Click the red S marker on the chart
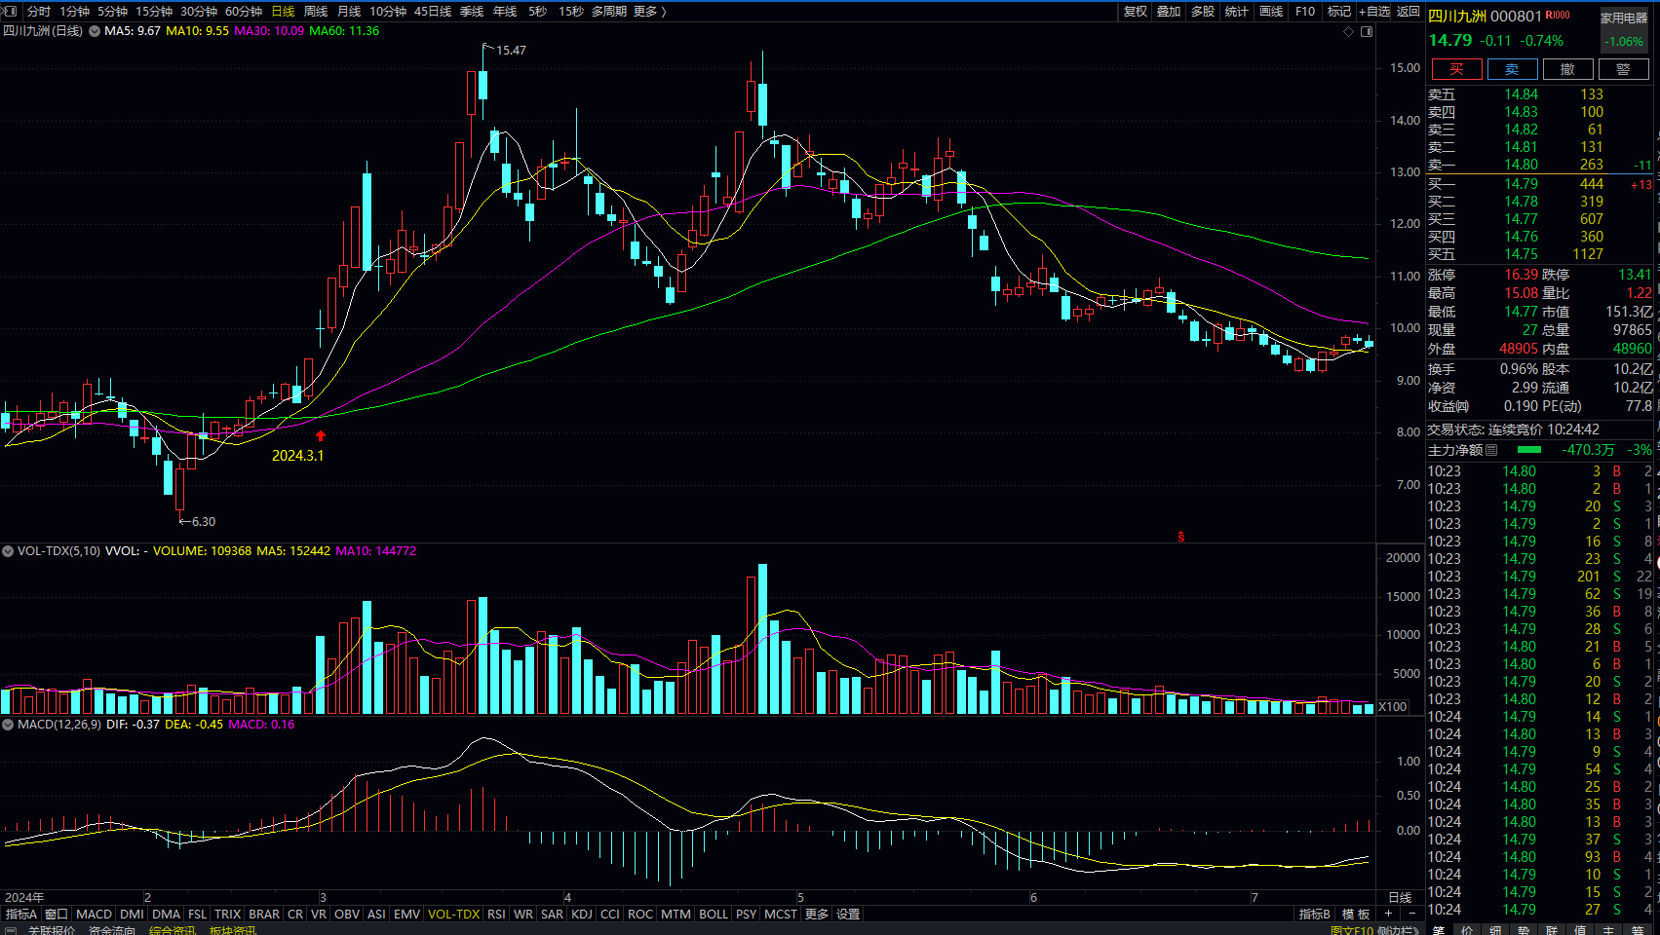The image size is (1660, 935). pyautogui.click(x=1181, y=537)
